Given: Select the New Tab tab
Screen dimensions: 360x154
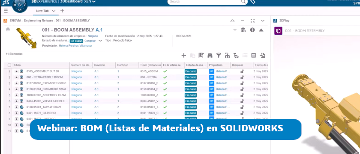Looking at the screenshot, I should coord(42,11).
